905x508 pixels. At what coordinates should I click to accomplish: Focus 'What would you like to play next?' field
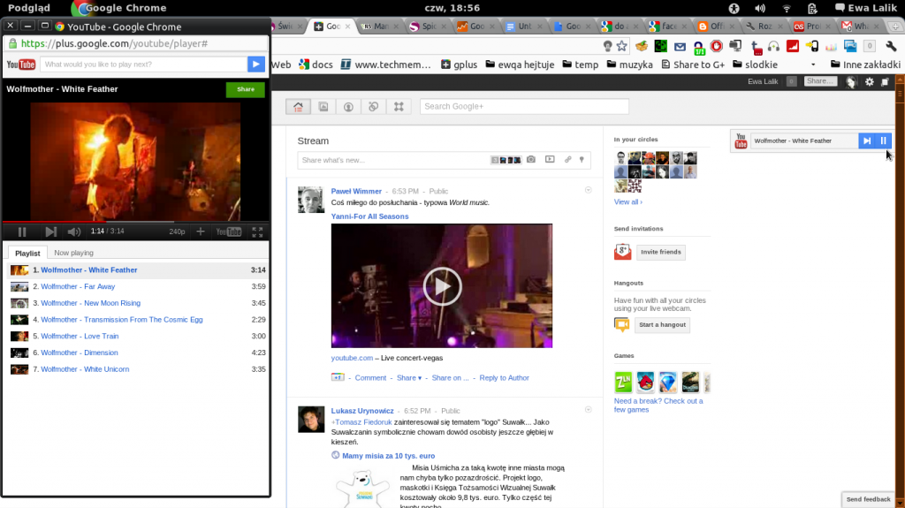pos(143,64)
